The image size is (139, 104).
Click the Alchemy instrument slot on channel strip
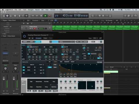(6, 53)
